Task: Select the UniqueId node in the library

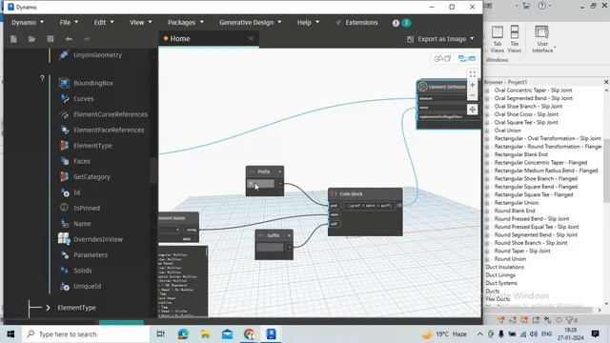Action: pyautogui.click(x=87, y=286)
